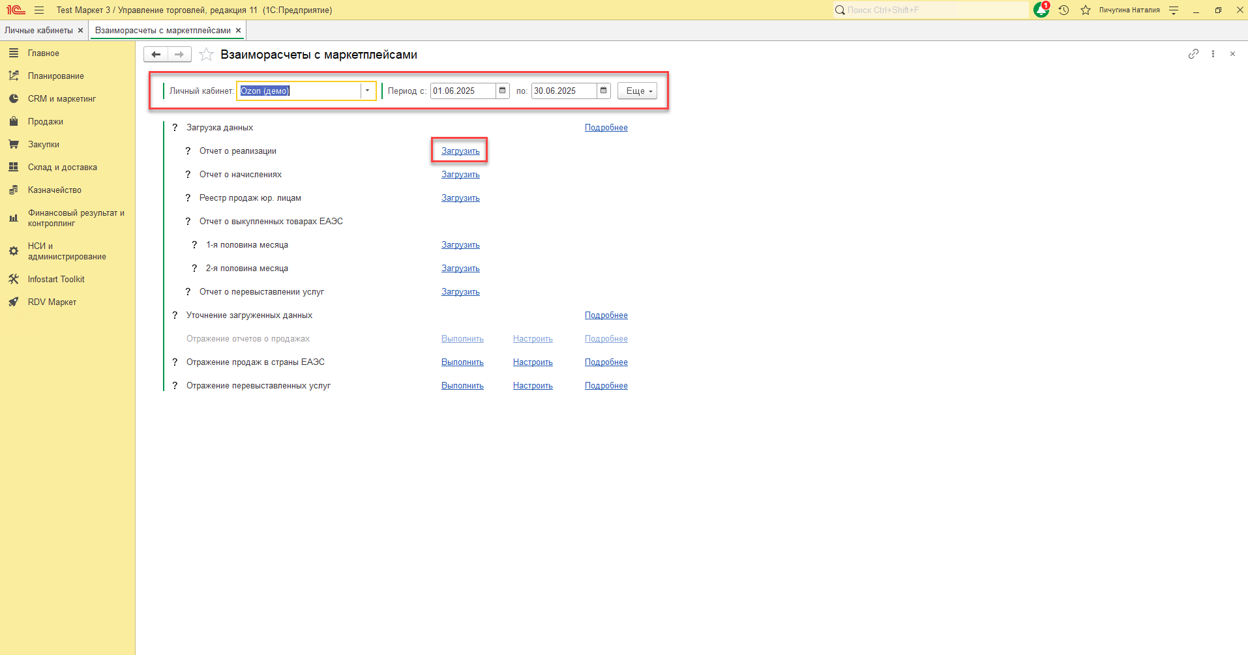Open the history clock icon
Viewport: 1248px width, 655px height.
click(x=1064, y=10)
